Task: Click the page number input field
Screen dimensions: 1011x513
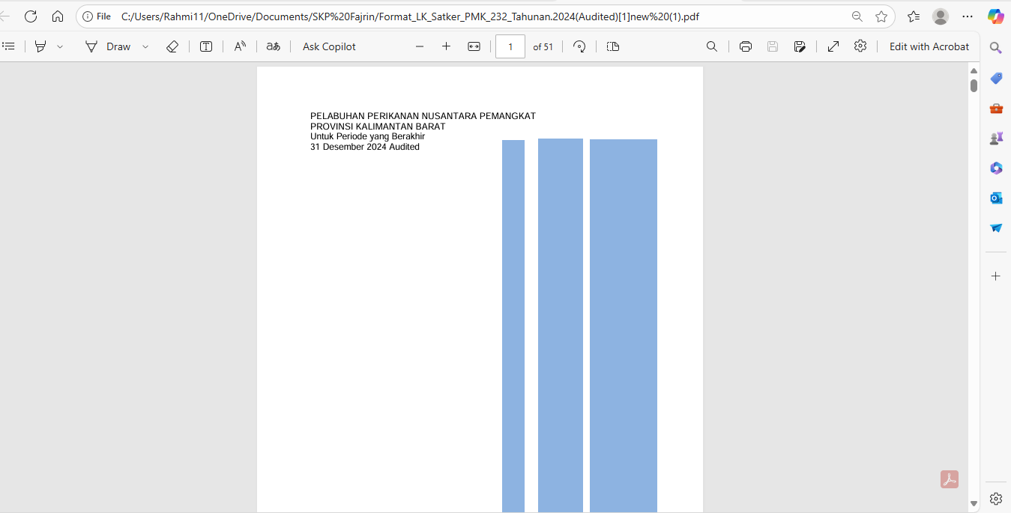Action: click(510, 46)
